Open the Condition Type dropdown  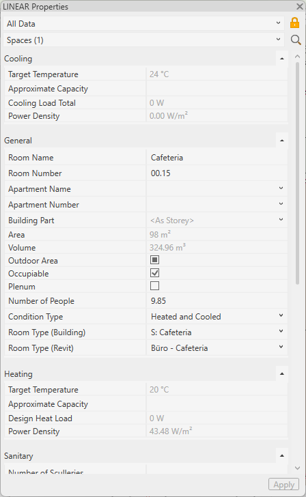(x=217, y=316)
